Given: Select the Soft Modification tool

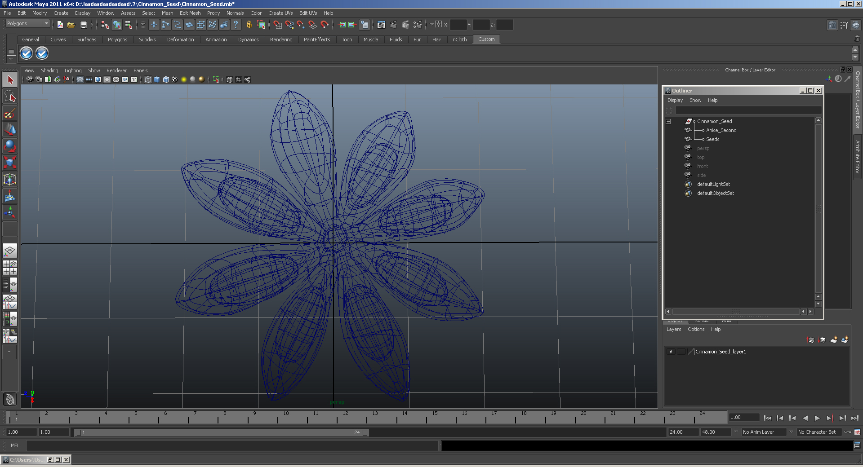Looking at the screenshot, I should (10, 196).
